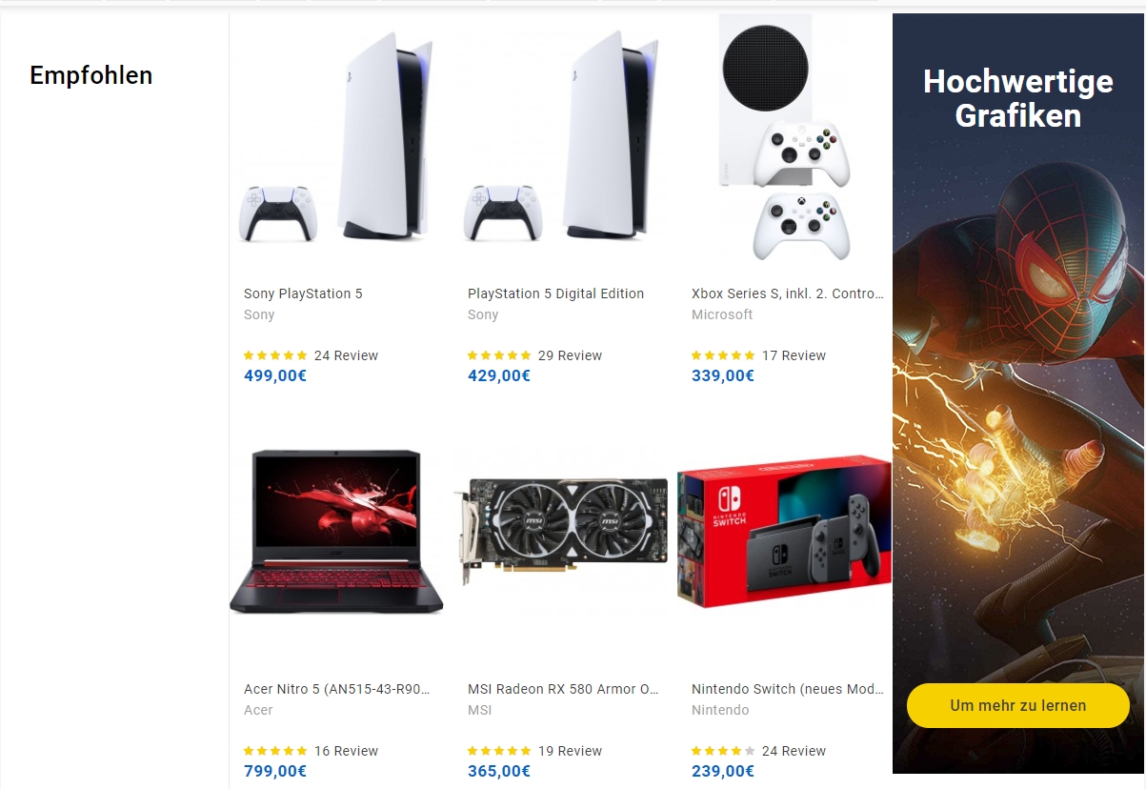The image size is (1146, 789).
Task: Click the star rating under MSI Radeon
Action: (x=499, y=751)
